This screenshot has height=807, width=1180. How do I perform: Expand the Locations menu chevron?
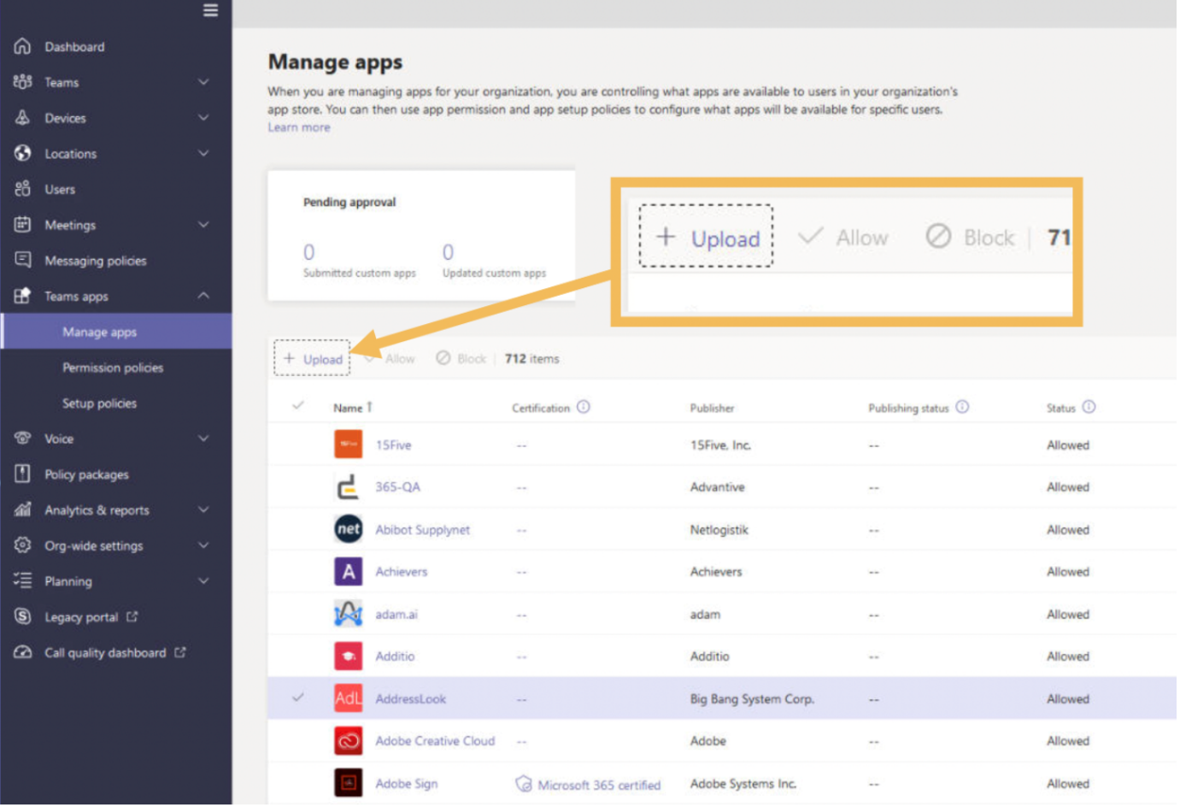tap(203, 153)
